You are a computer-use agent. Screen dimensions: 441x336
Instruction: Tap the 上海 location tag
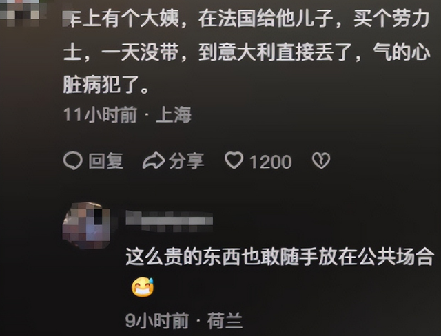(x=174, y=115)
